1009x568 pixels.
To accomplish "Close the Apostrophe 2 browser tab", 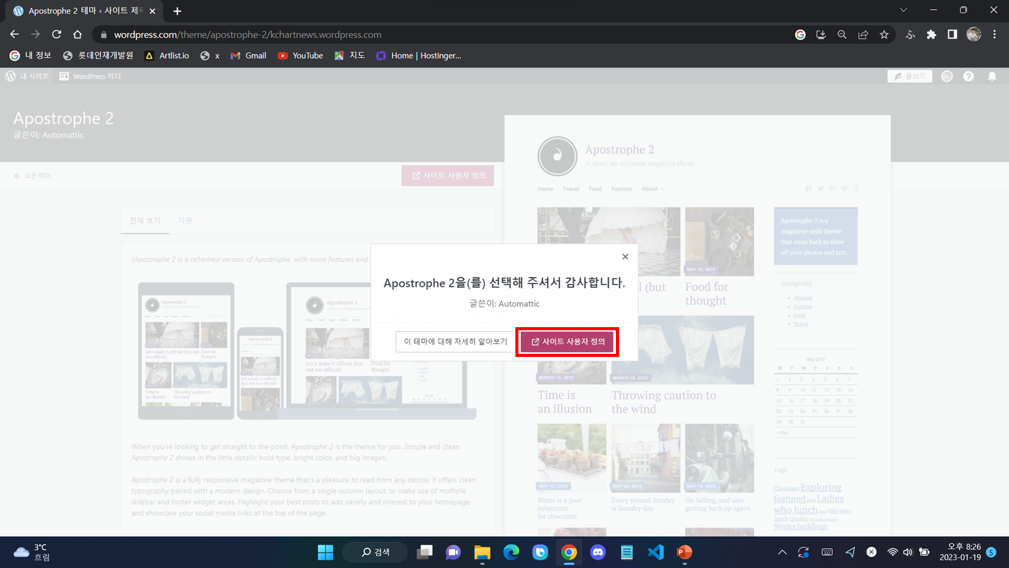I will click(152, 11).
